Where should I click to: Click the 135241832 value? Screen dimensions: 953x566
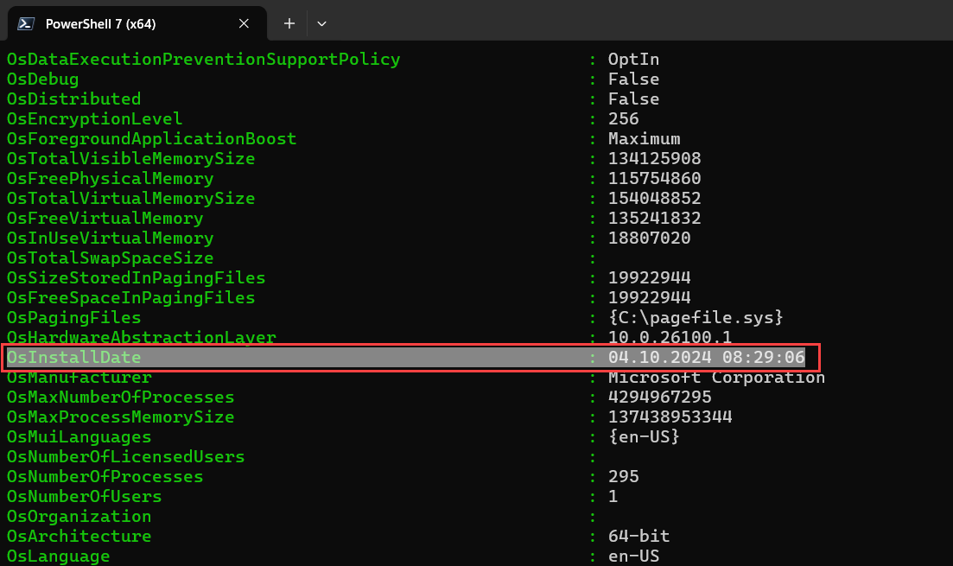click(x=655, y=219)
